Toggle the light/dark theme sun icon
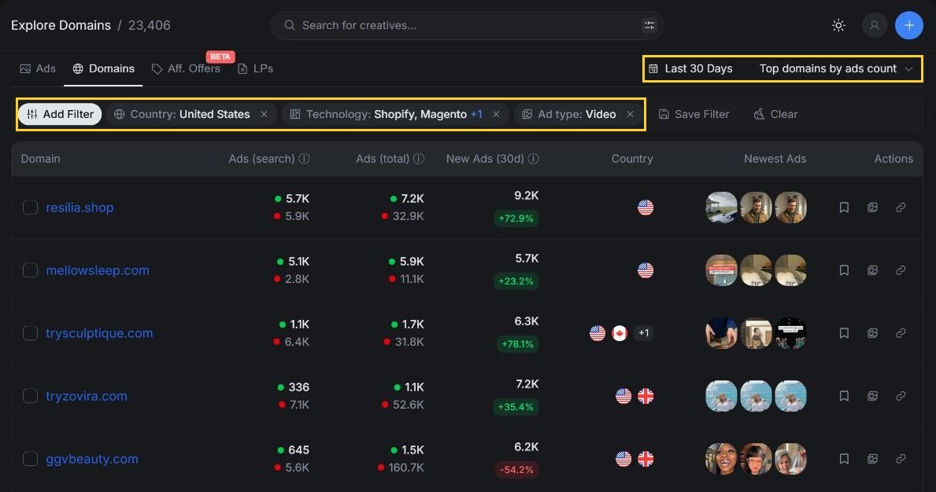Image resolution: width=936 pixels, height=492 pixels. (838, 25)
